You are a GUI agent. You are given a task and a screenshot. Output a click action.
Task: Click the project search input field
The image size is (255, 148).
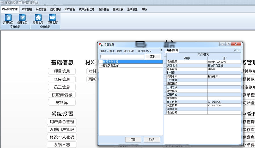pos(122,56)
